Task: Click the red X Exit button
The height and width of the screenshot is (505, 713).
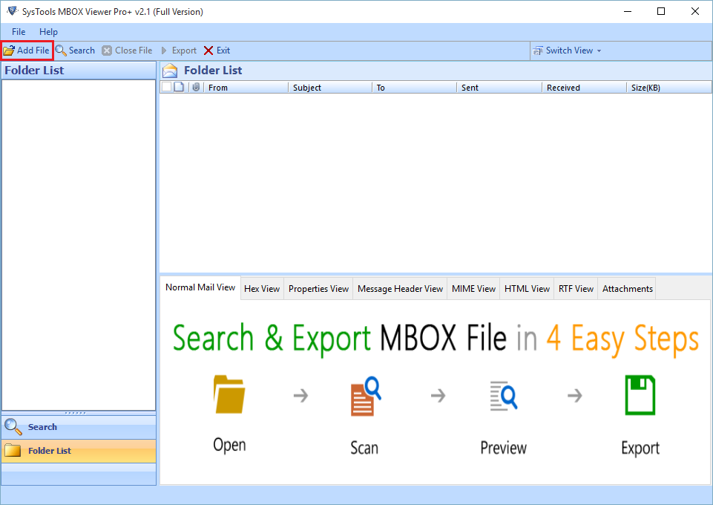Action: (217, 50)
